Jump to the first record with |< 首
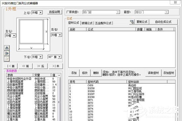Viewport: 182px width, 121px height. coord(10,66)
